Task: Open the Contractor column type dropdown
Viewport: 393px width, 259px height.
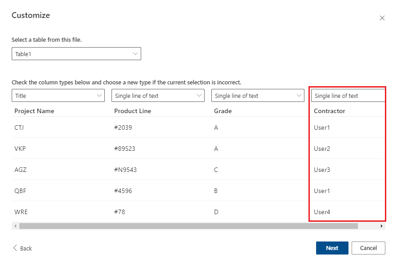Action: click(348, 96)
